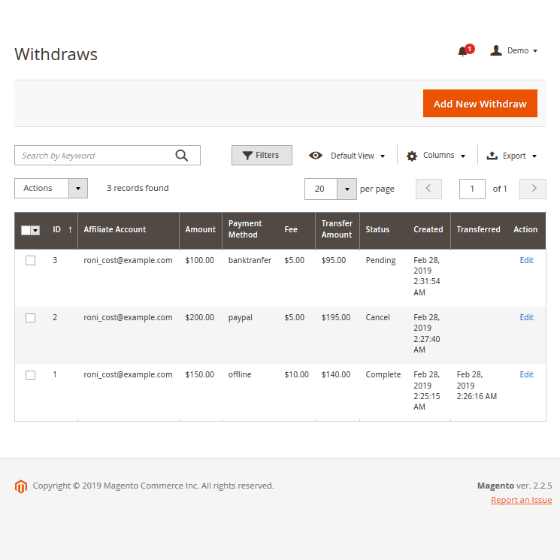Image resolution: width=560 pixels, height=560 pixels.
Task: Click the Demo user account icon
Action: 496,50
